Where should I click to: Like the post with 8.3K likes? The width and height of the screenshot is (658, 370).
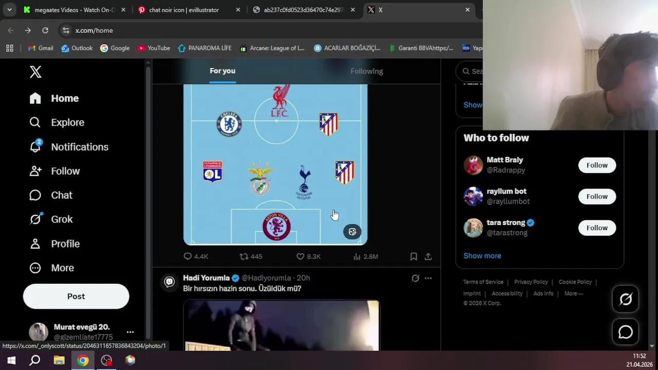coord(308,256)
